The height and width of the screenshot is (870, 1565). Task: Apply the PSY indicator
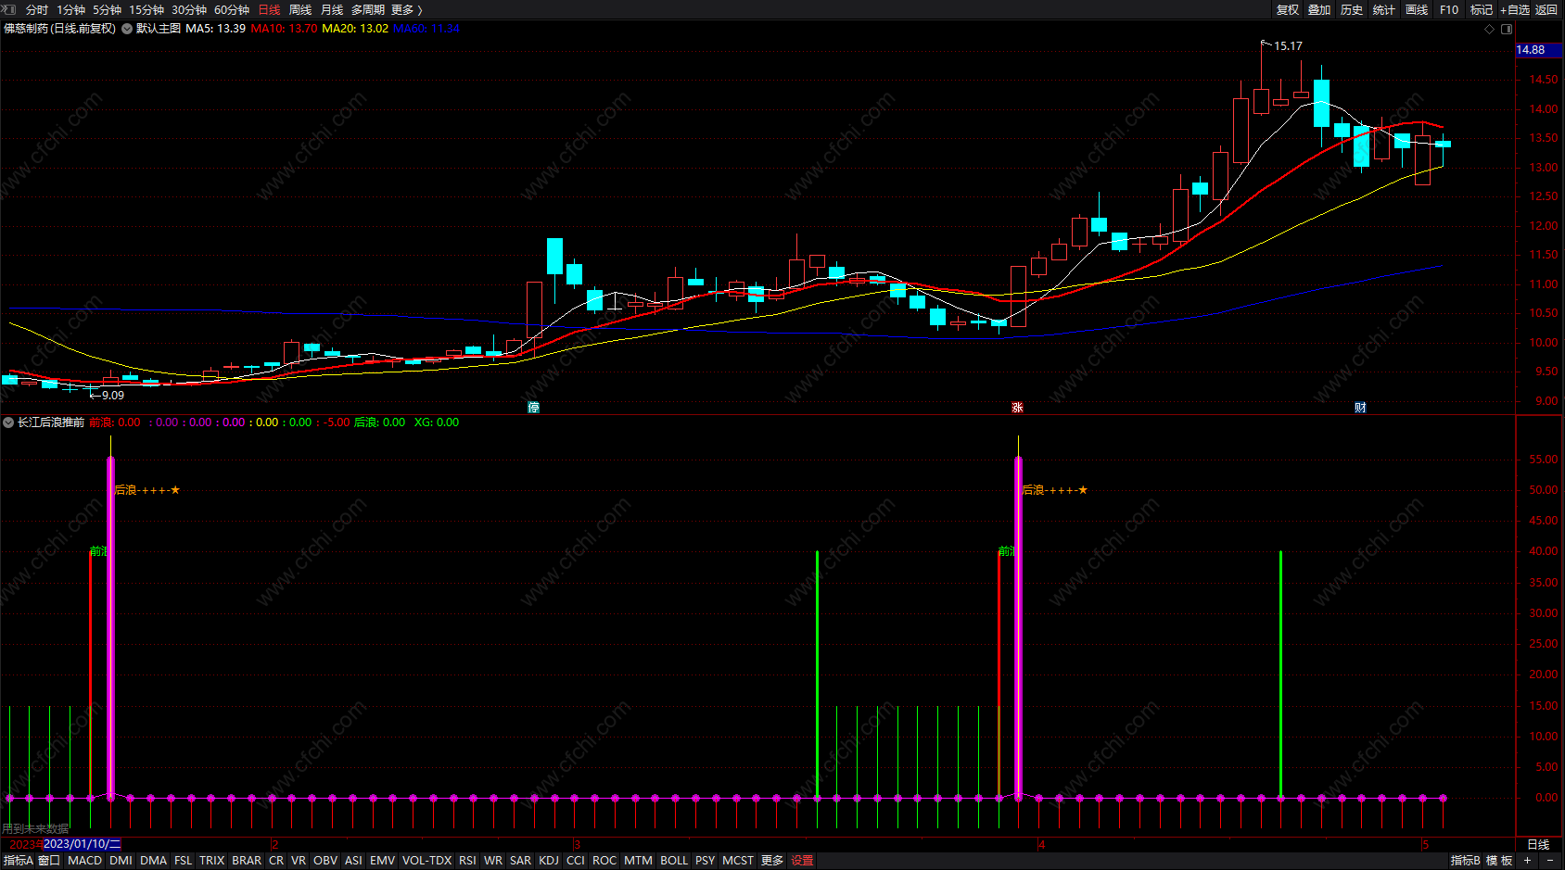pyautogui.click(x=706, y=861)
